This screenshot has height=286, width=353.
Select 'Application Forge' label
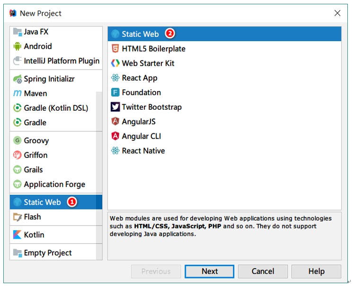click(x=55, y=184)
